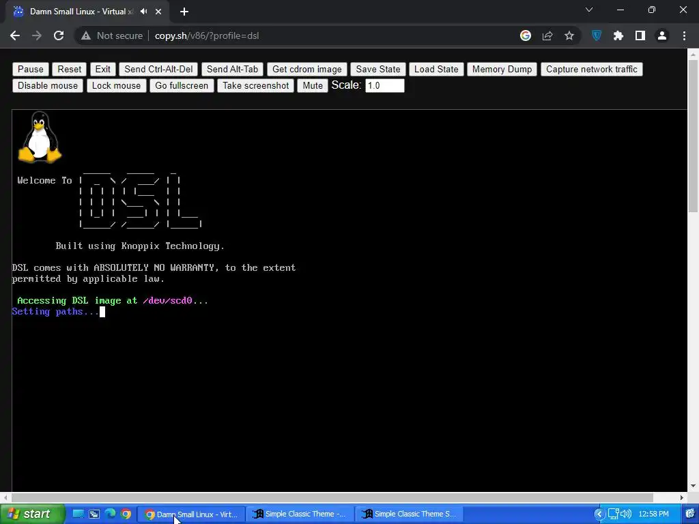Screen dimensions: 699x524
Task: Click the second quick launch icon
Action: coord(94,514)
